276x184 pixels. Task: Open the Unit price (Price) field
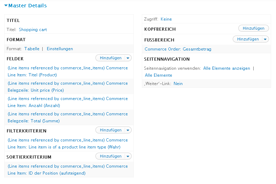[x=68, y=86]
